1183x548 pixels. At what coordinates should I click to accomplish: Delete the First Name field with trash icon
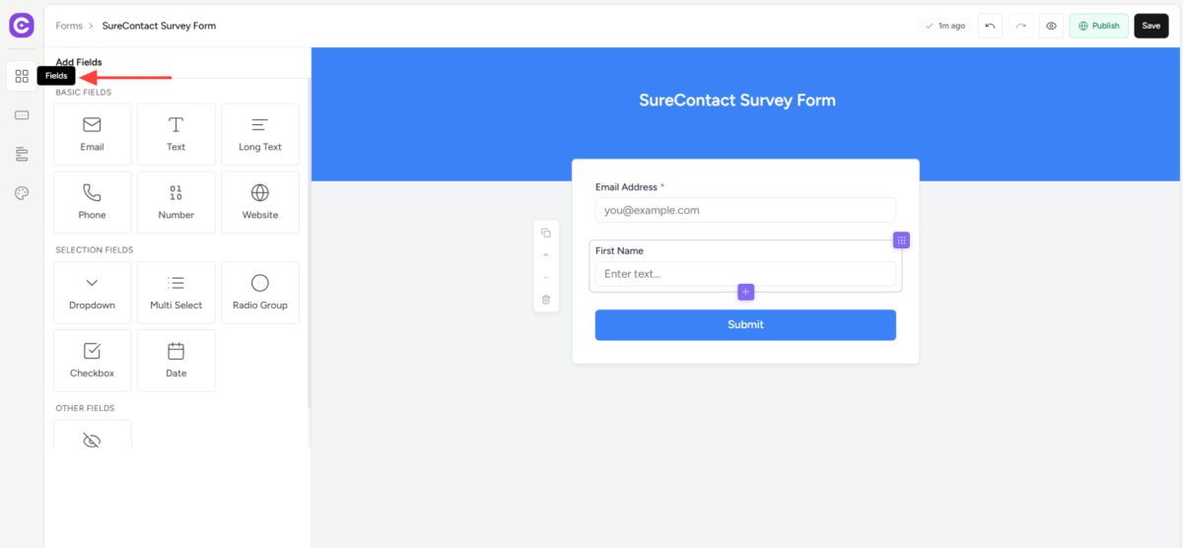coord(546,300)
